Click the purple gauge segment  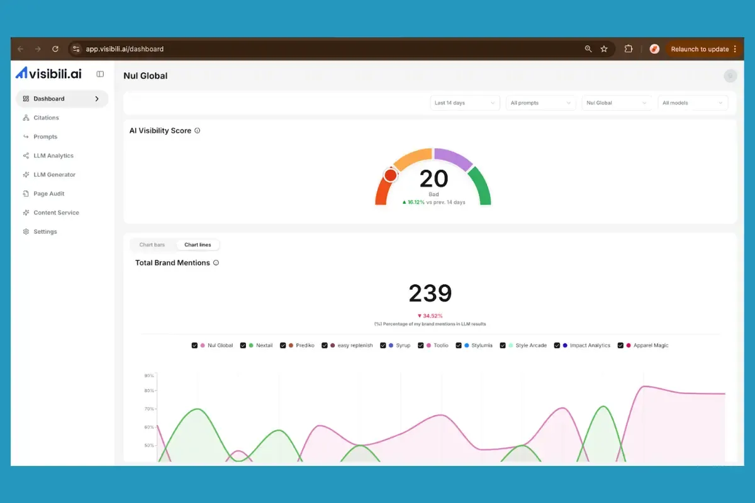[x=453, y=158]
